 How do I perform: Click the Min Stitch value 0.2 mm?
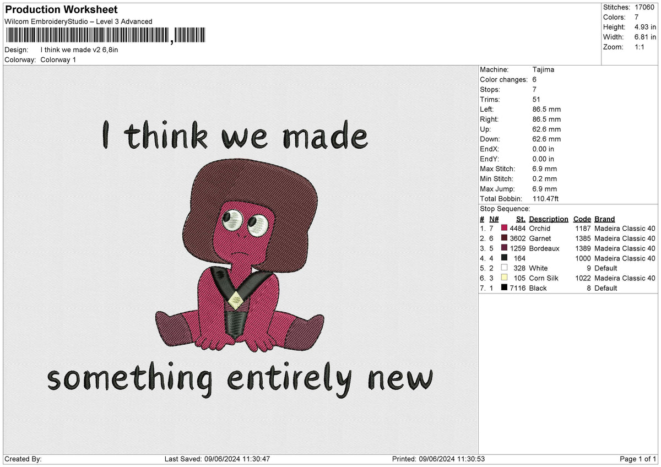(544, 179)
